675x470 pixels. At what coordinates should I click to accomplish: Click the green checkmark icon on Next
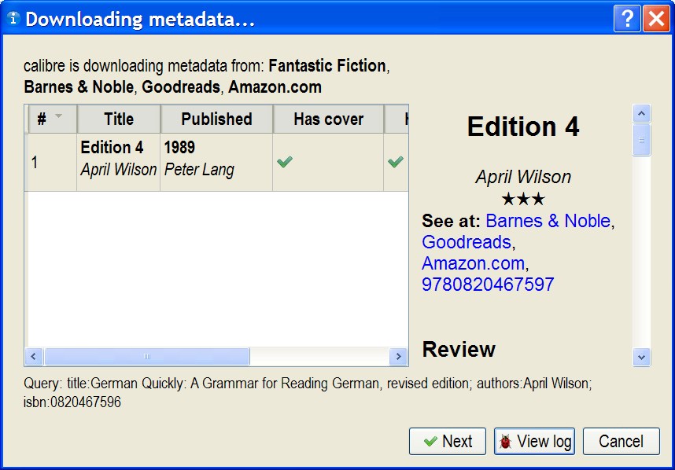[x=430, y=442]
